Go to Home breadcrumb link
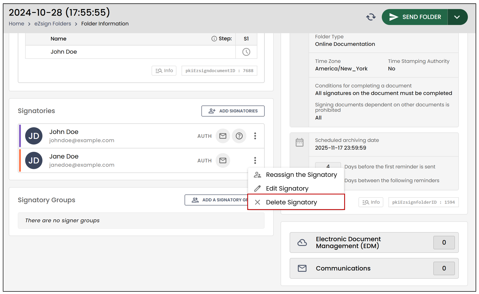 16,24
